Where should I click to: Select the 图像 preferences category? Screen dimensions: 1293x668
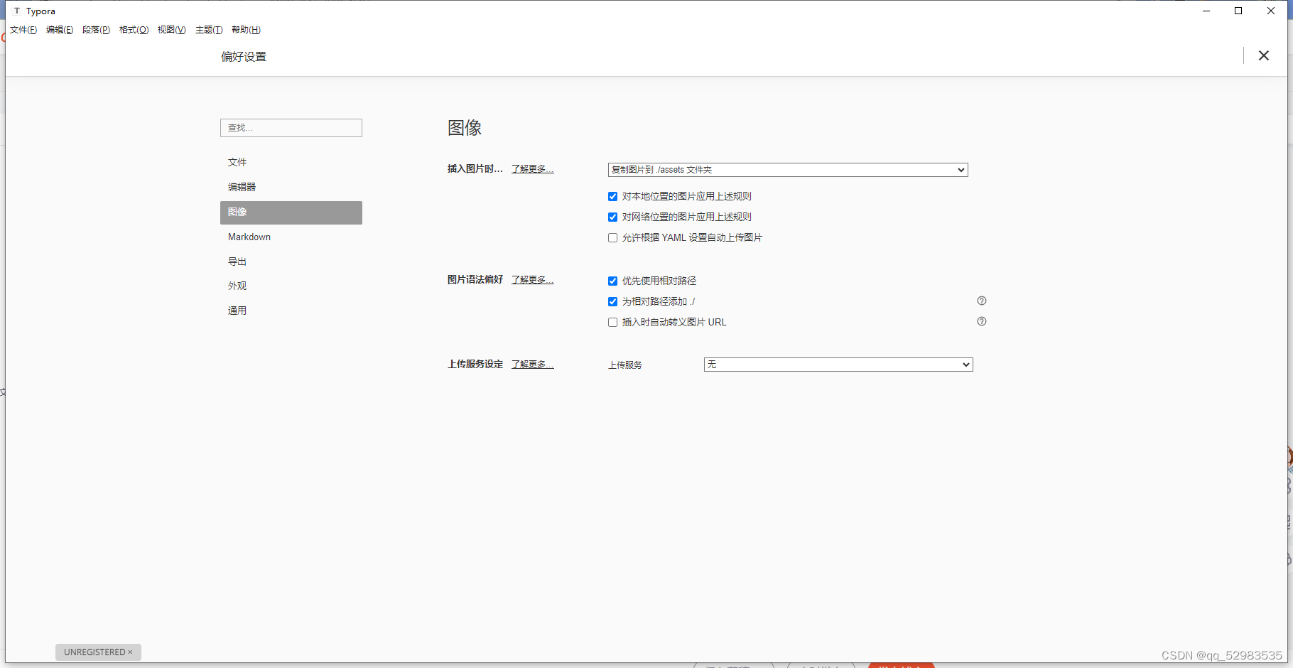click(x=291, y=212)
